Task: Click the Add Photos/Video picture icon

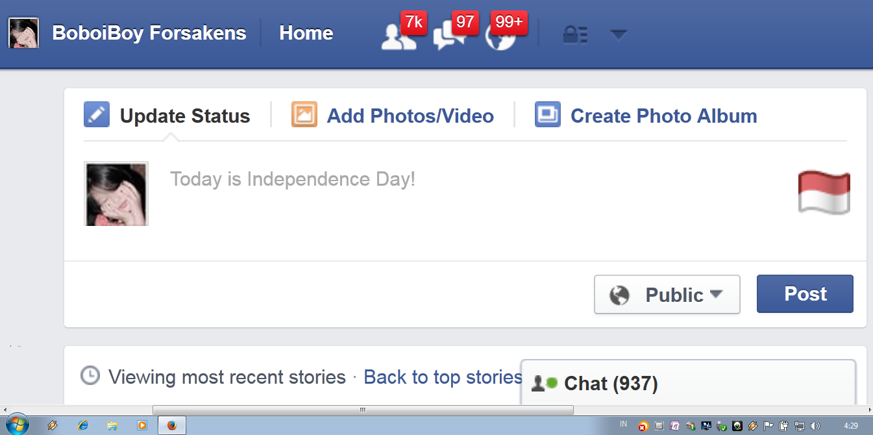Action: [304, 115]
